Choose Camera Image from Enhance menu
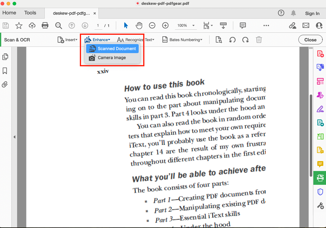The image size is (326, 228). (113, 58)
